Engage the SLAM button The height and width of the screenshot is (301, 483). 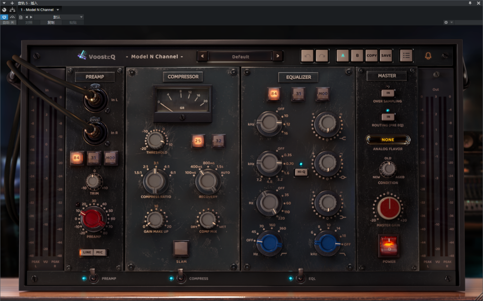(x=181, y=248)
